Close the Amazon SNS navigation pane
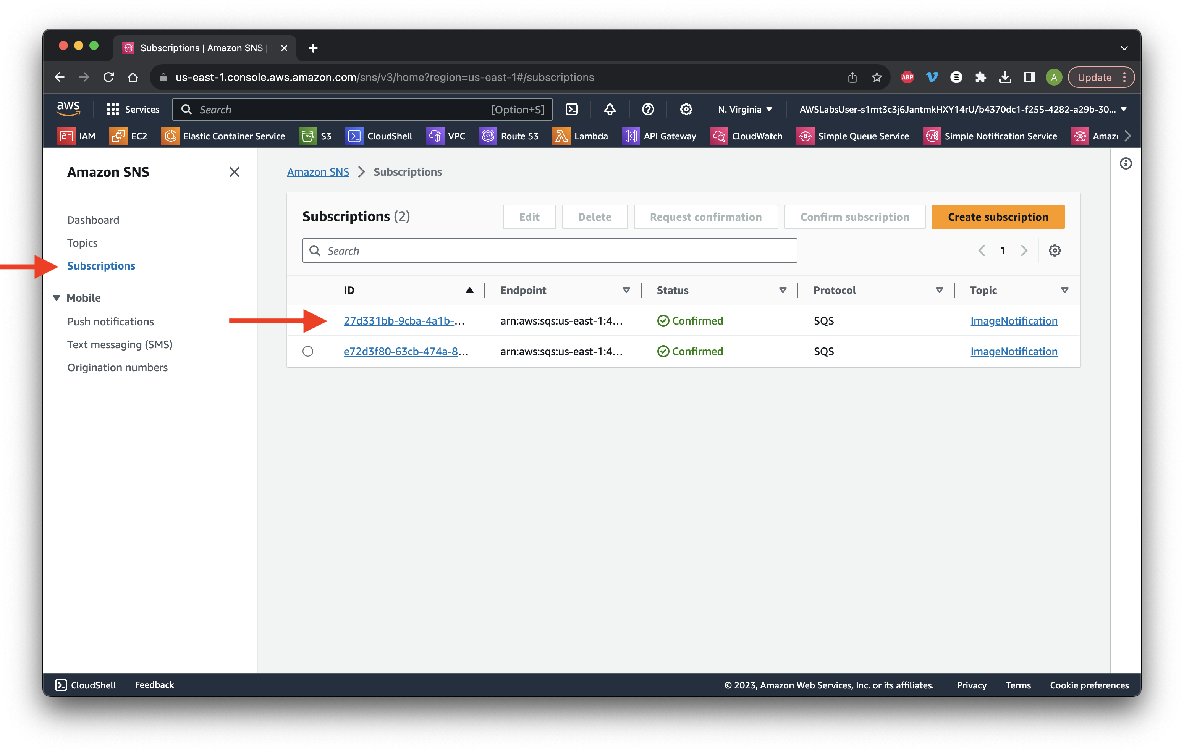 click(234, 172)
